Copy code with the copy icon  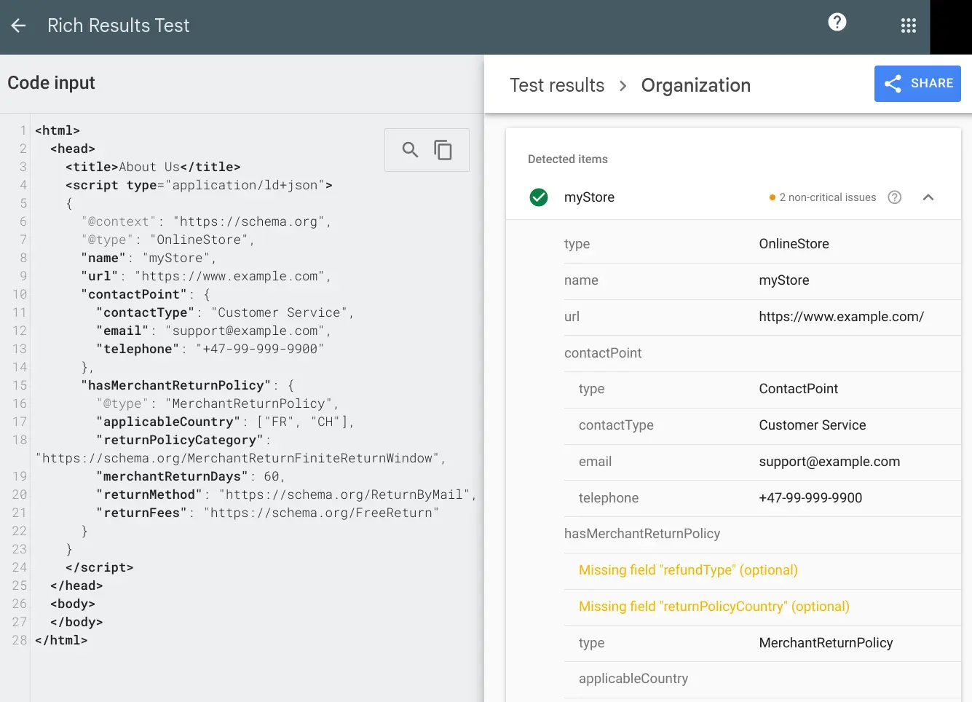pyautogui.click(x=443, y=150)
